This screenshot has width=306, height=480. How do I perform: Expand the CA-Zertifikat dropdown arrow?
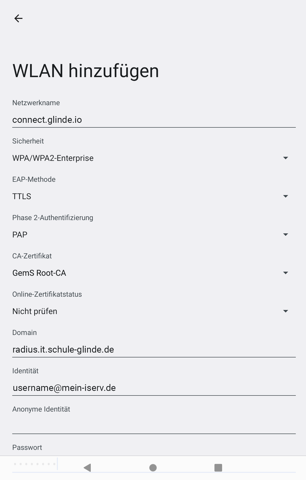tap(286, 273)
